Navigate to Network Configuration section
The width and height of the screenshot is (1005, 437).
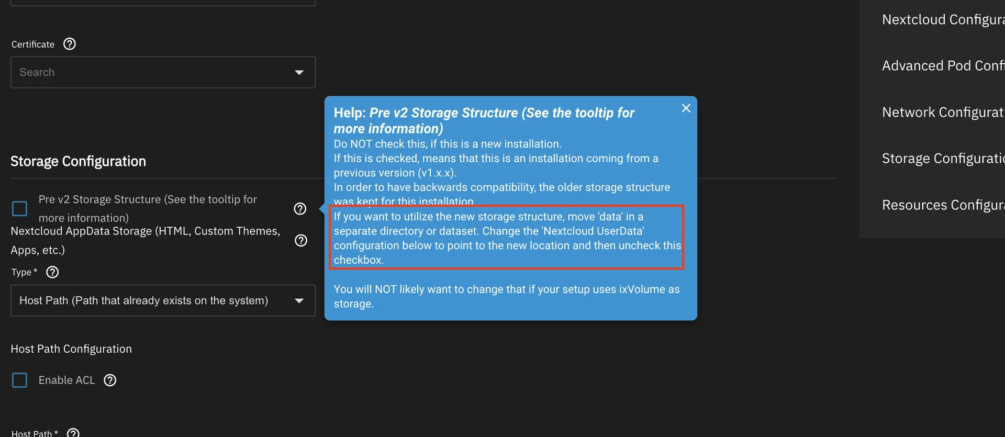(943, 113)
